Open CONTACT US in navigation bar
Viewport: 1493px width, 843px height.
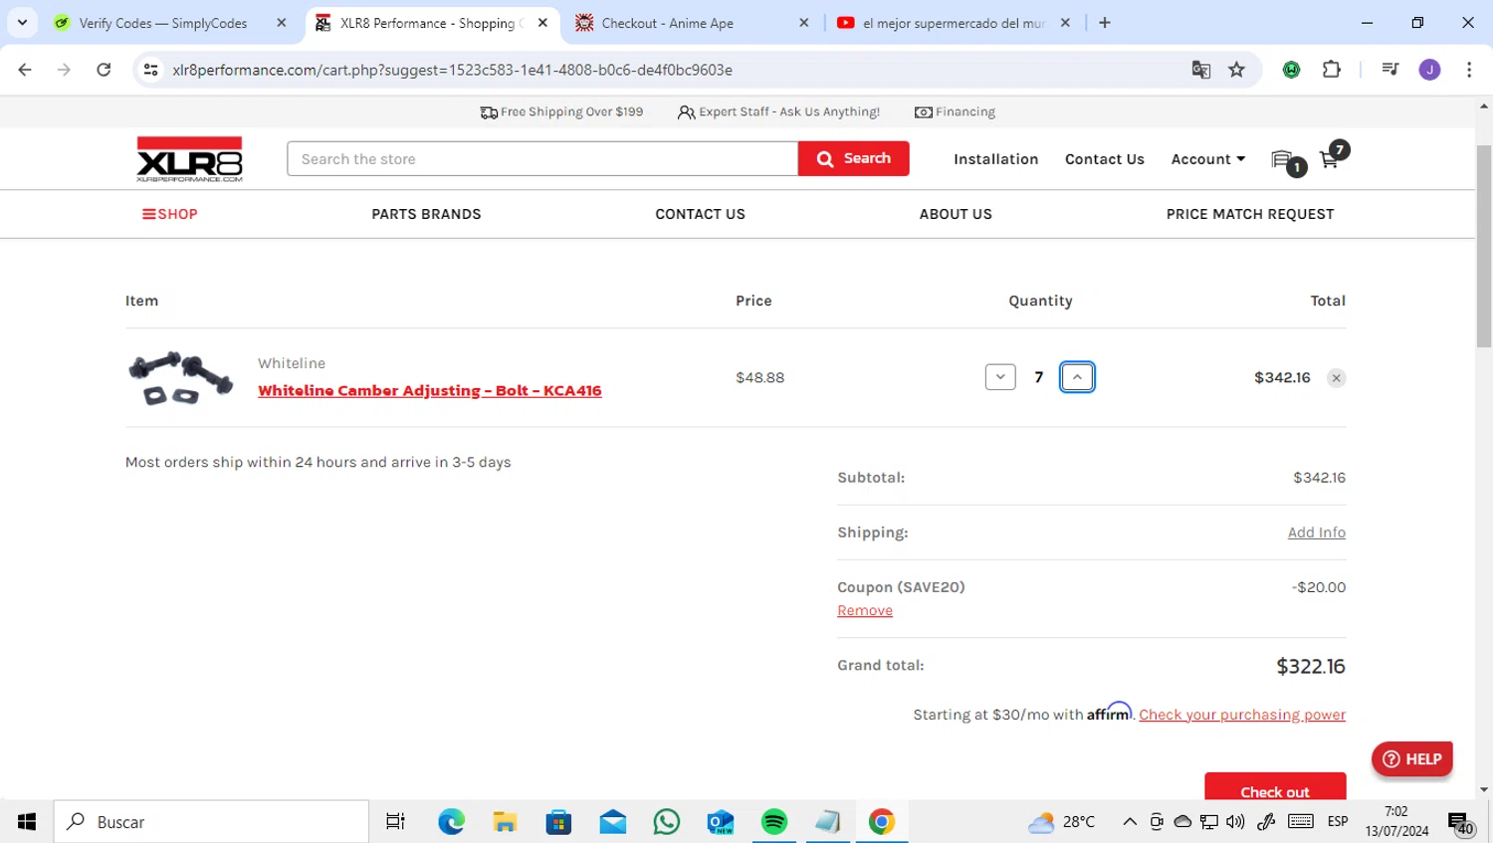(700, 214)
